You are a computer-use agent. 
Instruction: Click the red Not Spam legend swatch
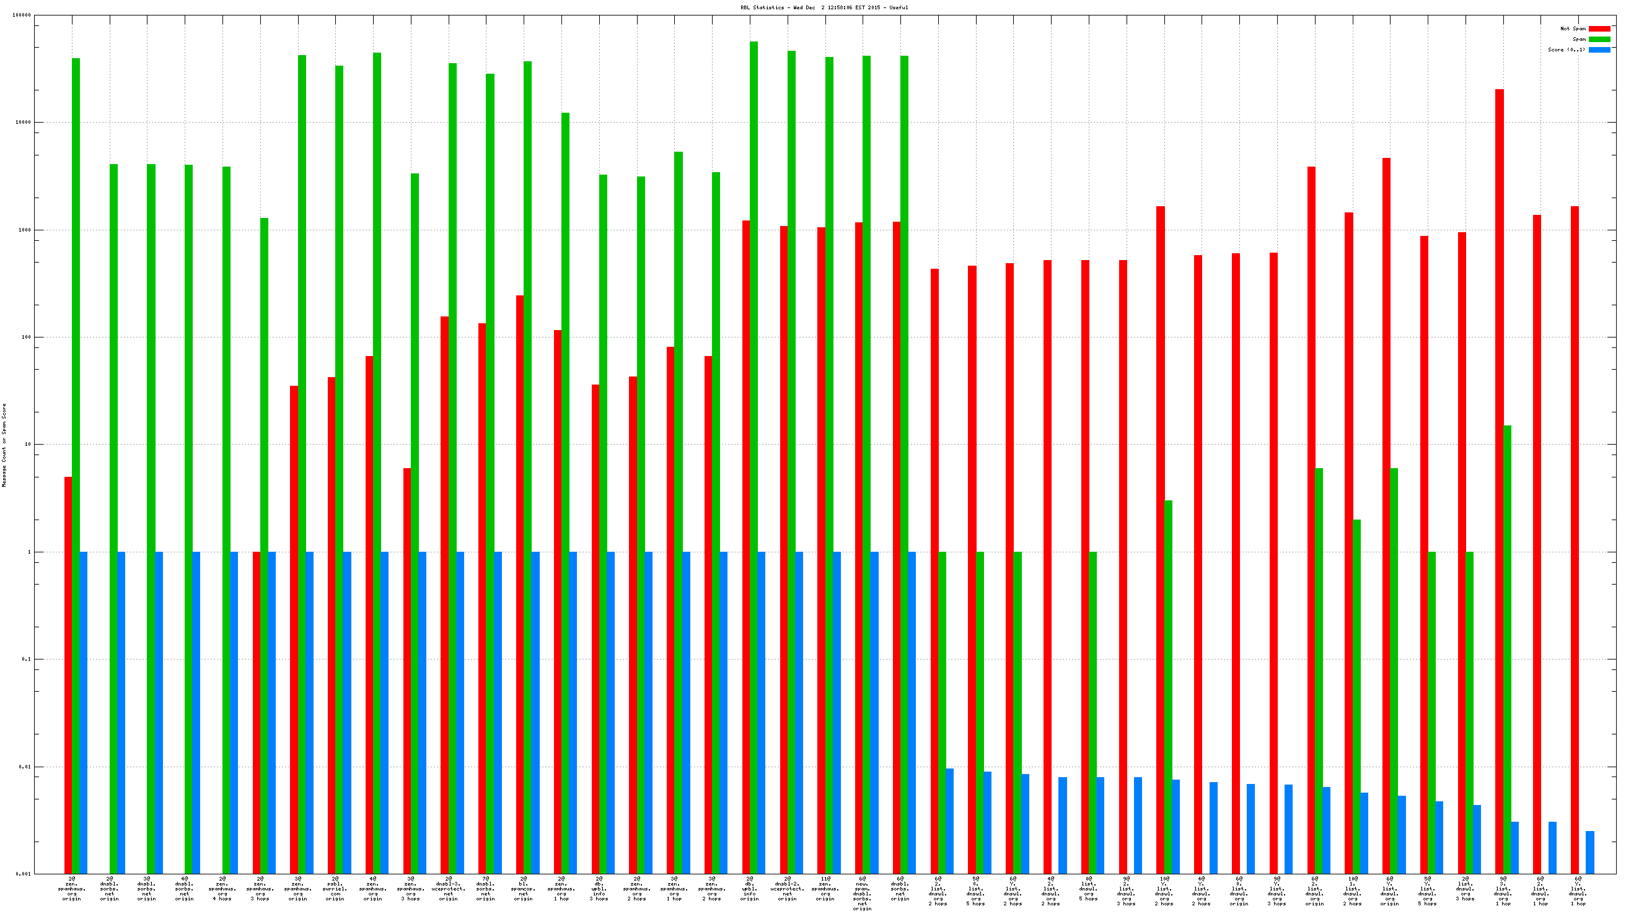click(1599, 29)
